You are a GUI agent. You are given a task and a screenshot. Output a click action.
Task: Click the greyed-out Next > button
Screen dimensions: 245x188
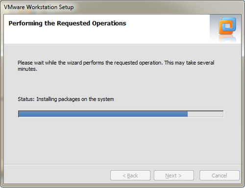coord(174,176)
